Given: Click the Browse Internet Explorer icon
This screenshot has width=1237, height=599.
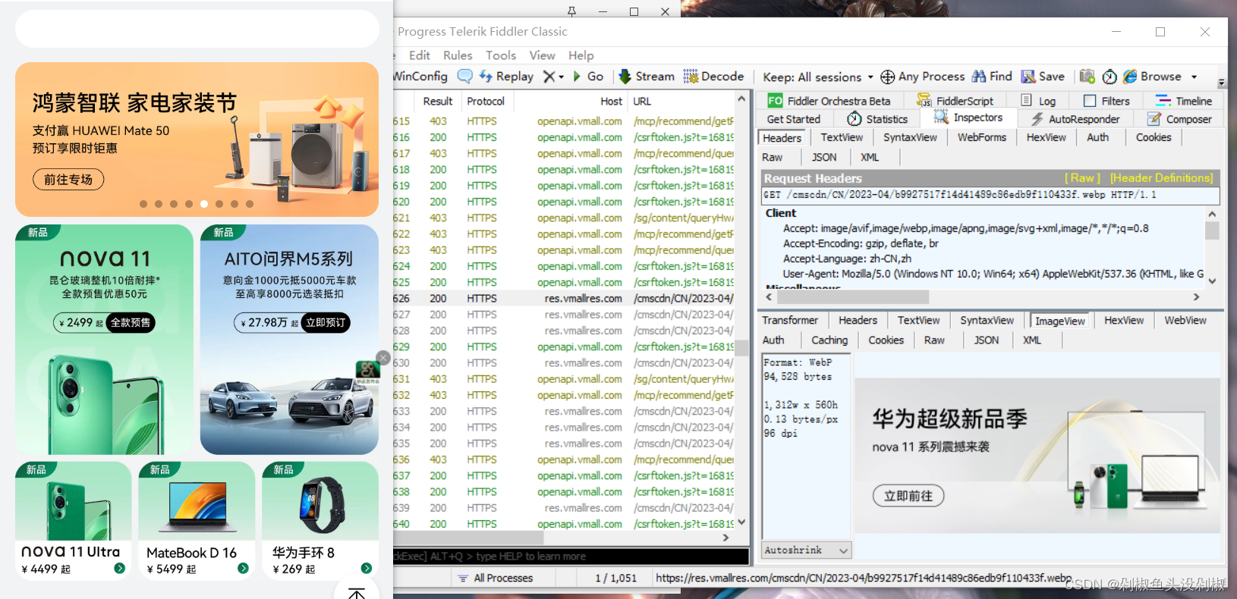Looking at the screenshot, I should 1130,77.
